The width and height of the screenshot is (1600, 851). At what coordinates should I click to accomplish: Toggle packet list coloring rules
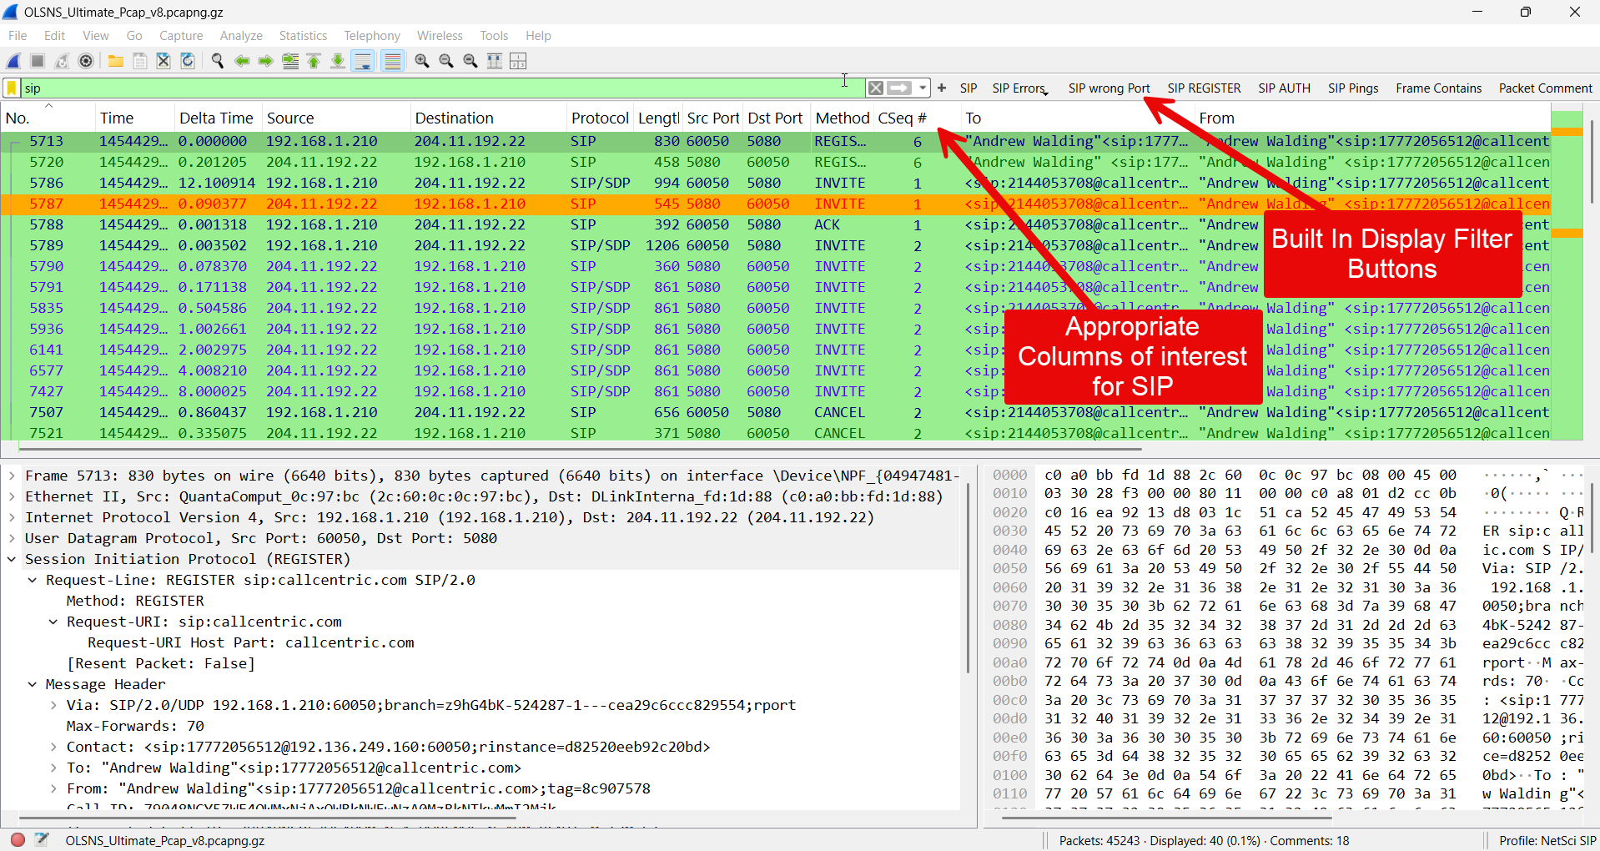393,61
